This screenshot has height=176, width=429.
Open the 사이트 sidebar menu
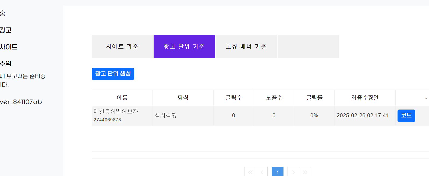pyautogui.click(x=9, y=47)
